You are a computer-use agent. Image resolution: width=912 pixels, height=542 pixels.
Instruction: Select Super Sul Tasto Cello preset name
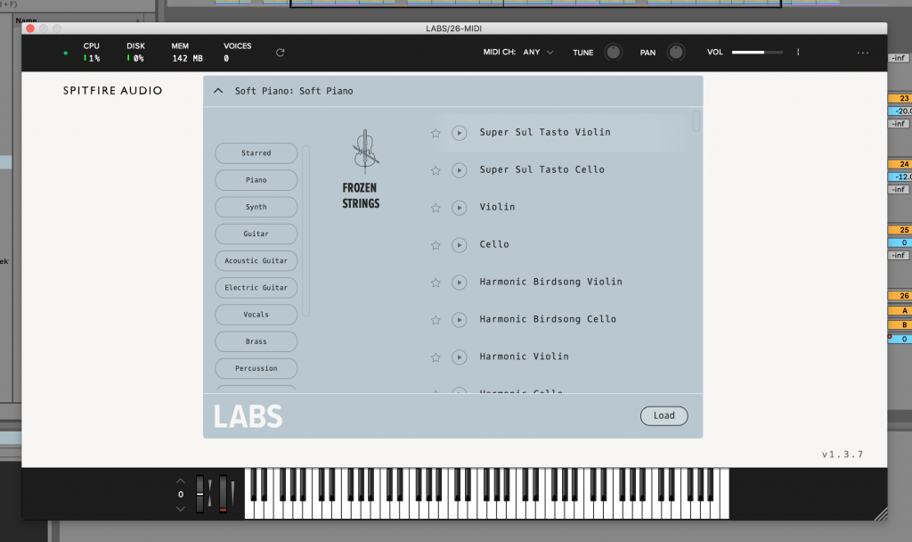click(542, 169)
